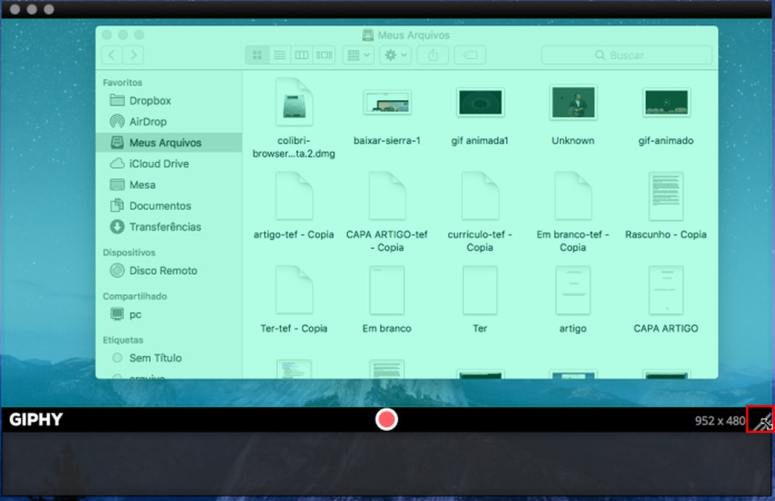This screenshot has height=501, width=775.
Task: Select Disco Remoto under Dispositivos
Action: pyautogui.click(x=168, y=271)
